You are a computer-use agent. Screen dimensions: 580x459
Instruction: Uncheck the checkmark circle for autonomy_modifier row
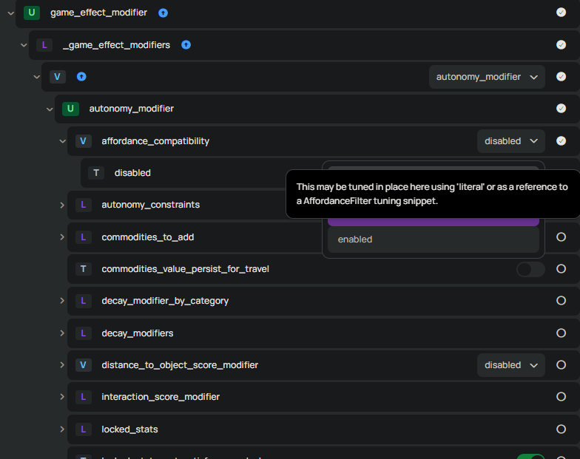tap(561, 109)
